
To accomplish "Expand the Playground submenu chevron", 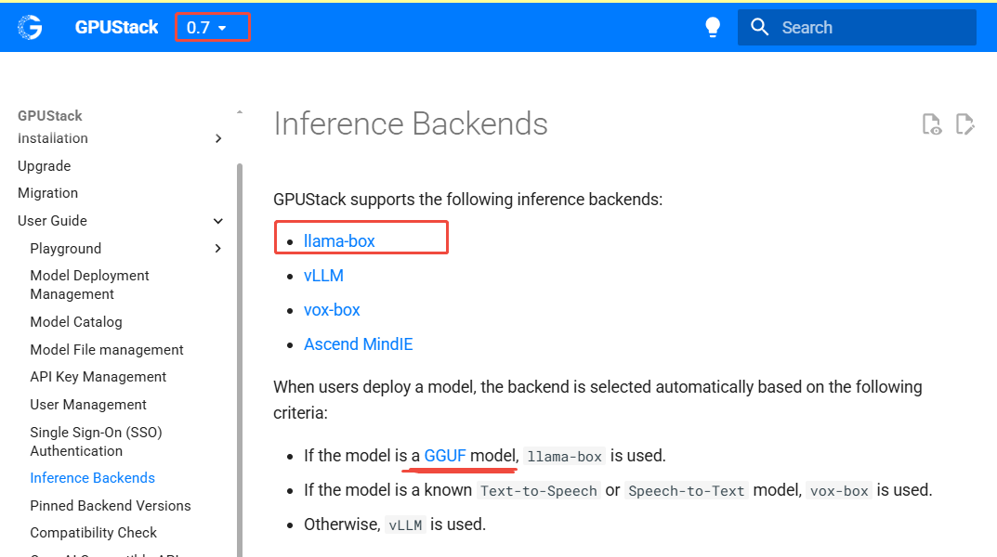I will 218,249.
